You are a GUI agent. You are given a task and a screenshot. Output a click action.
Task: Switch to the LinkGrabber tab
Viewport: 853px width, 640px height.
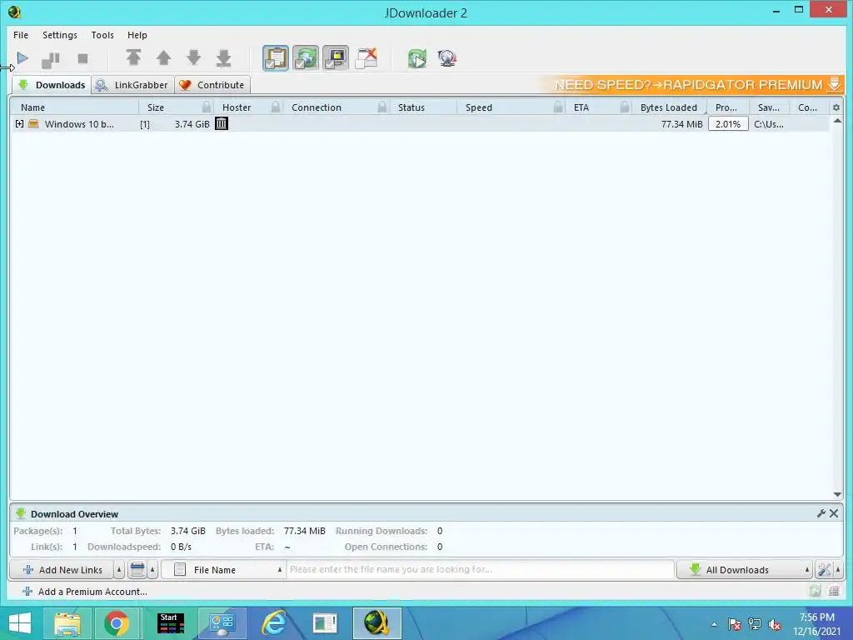coord(132,85)
